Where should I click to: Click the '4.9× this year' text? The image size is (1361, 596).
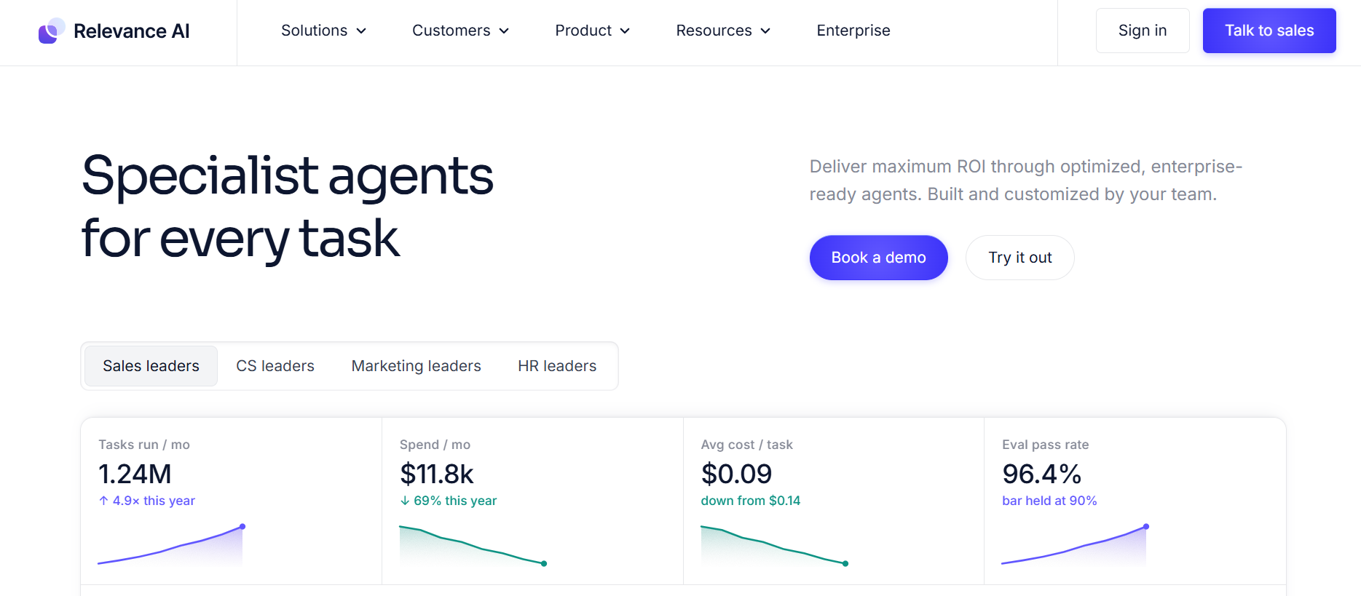154,501
